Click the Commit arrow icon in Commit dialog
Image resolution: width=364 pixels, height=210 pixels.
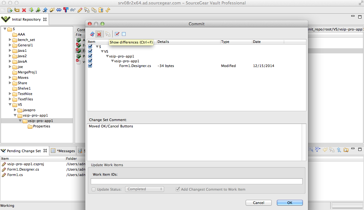[x=92, y=34]
